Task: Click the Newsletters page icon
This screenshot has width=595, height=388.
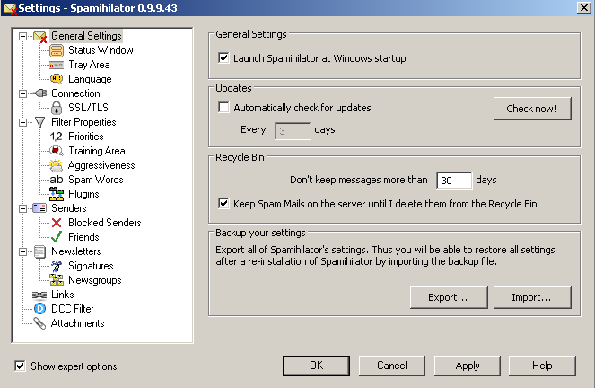Action: coord(39,251)
